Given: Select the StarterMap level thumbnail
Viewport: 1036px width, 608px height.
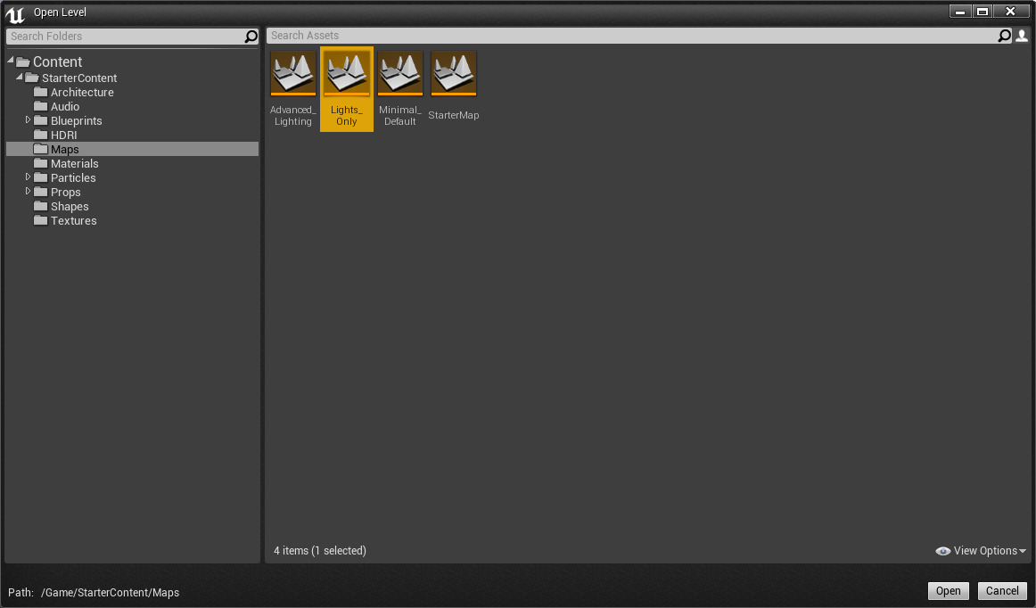Looking at the screenshot, I should [453, 72].
